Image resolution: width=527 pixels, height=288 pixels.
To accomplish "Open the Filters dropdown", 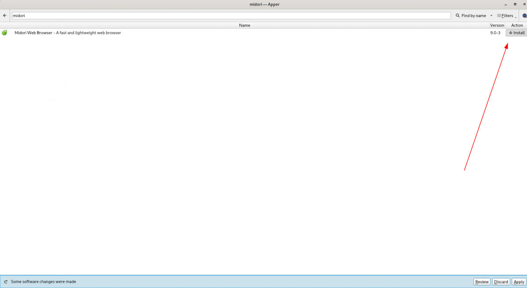I will pyautogui.click(x=507, y=15).
